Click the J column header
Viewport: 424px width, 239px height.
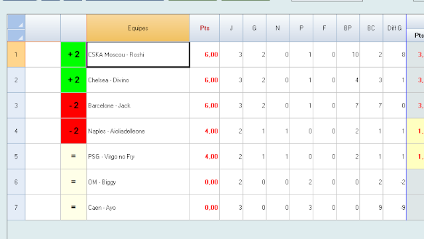click(231, 28)
